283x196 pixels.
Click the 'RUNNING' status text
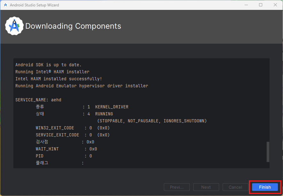pos(104,114)
